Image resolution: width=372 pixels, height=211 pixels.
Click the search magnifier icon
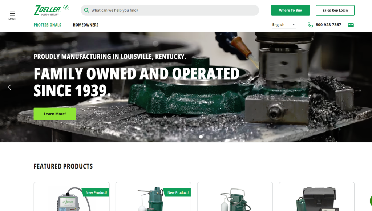[86, 10]
